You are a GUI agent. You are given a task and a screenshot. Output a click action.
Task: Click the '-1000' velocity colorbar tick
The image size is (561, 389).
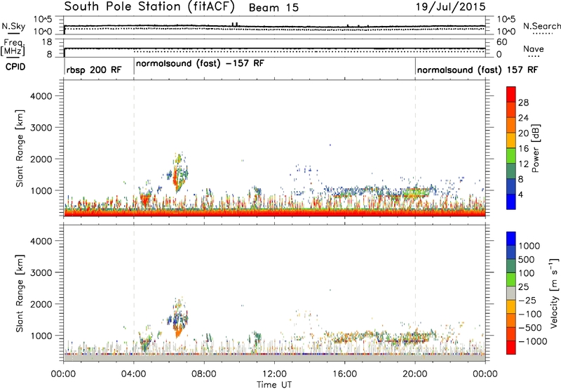(533, 341)
